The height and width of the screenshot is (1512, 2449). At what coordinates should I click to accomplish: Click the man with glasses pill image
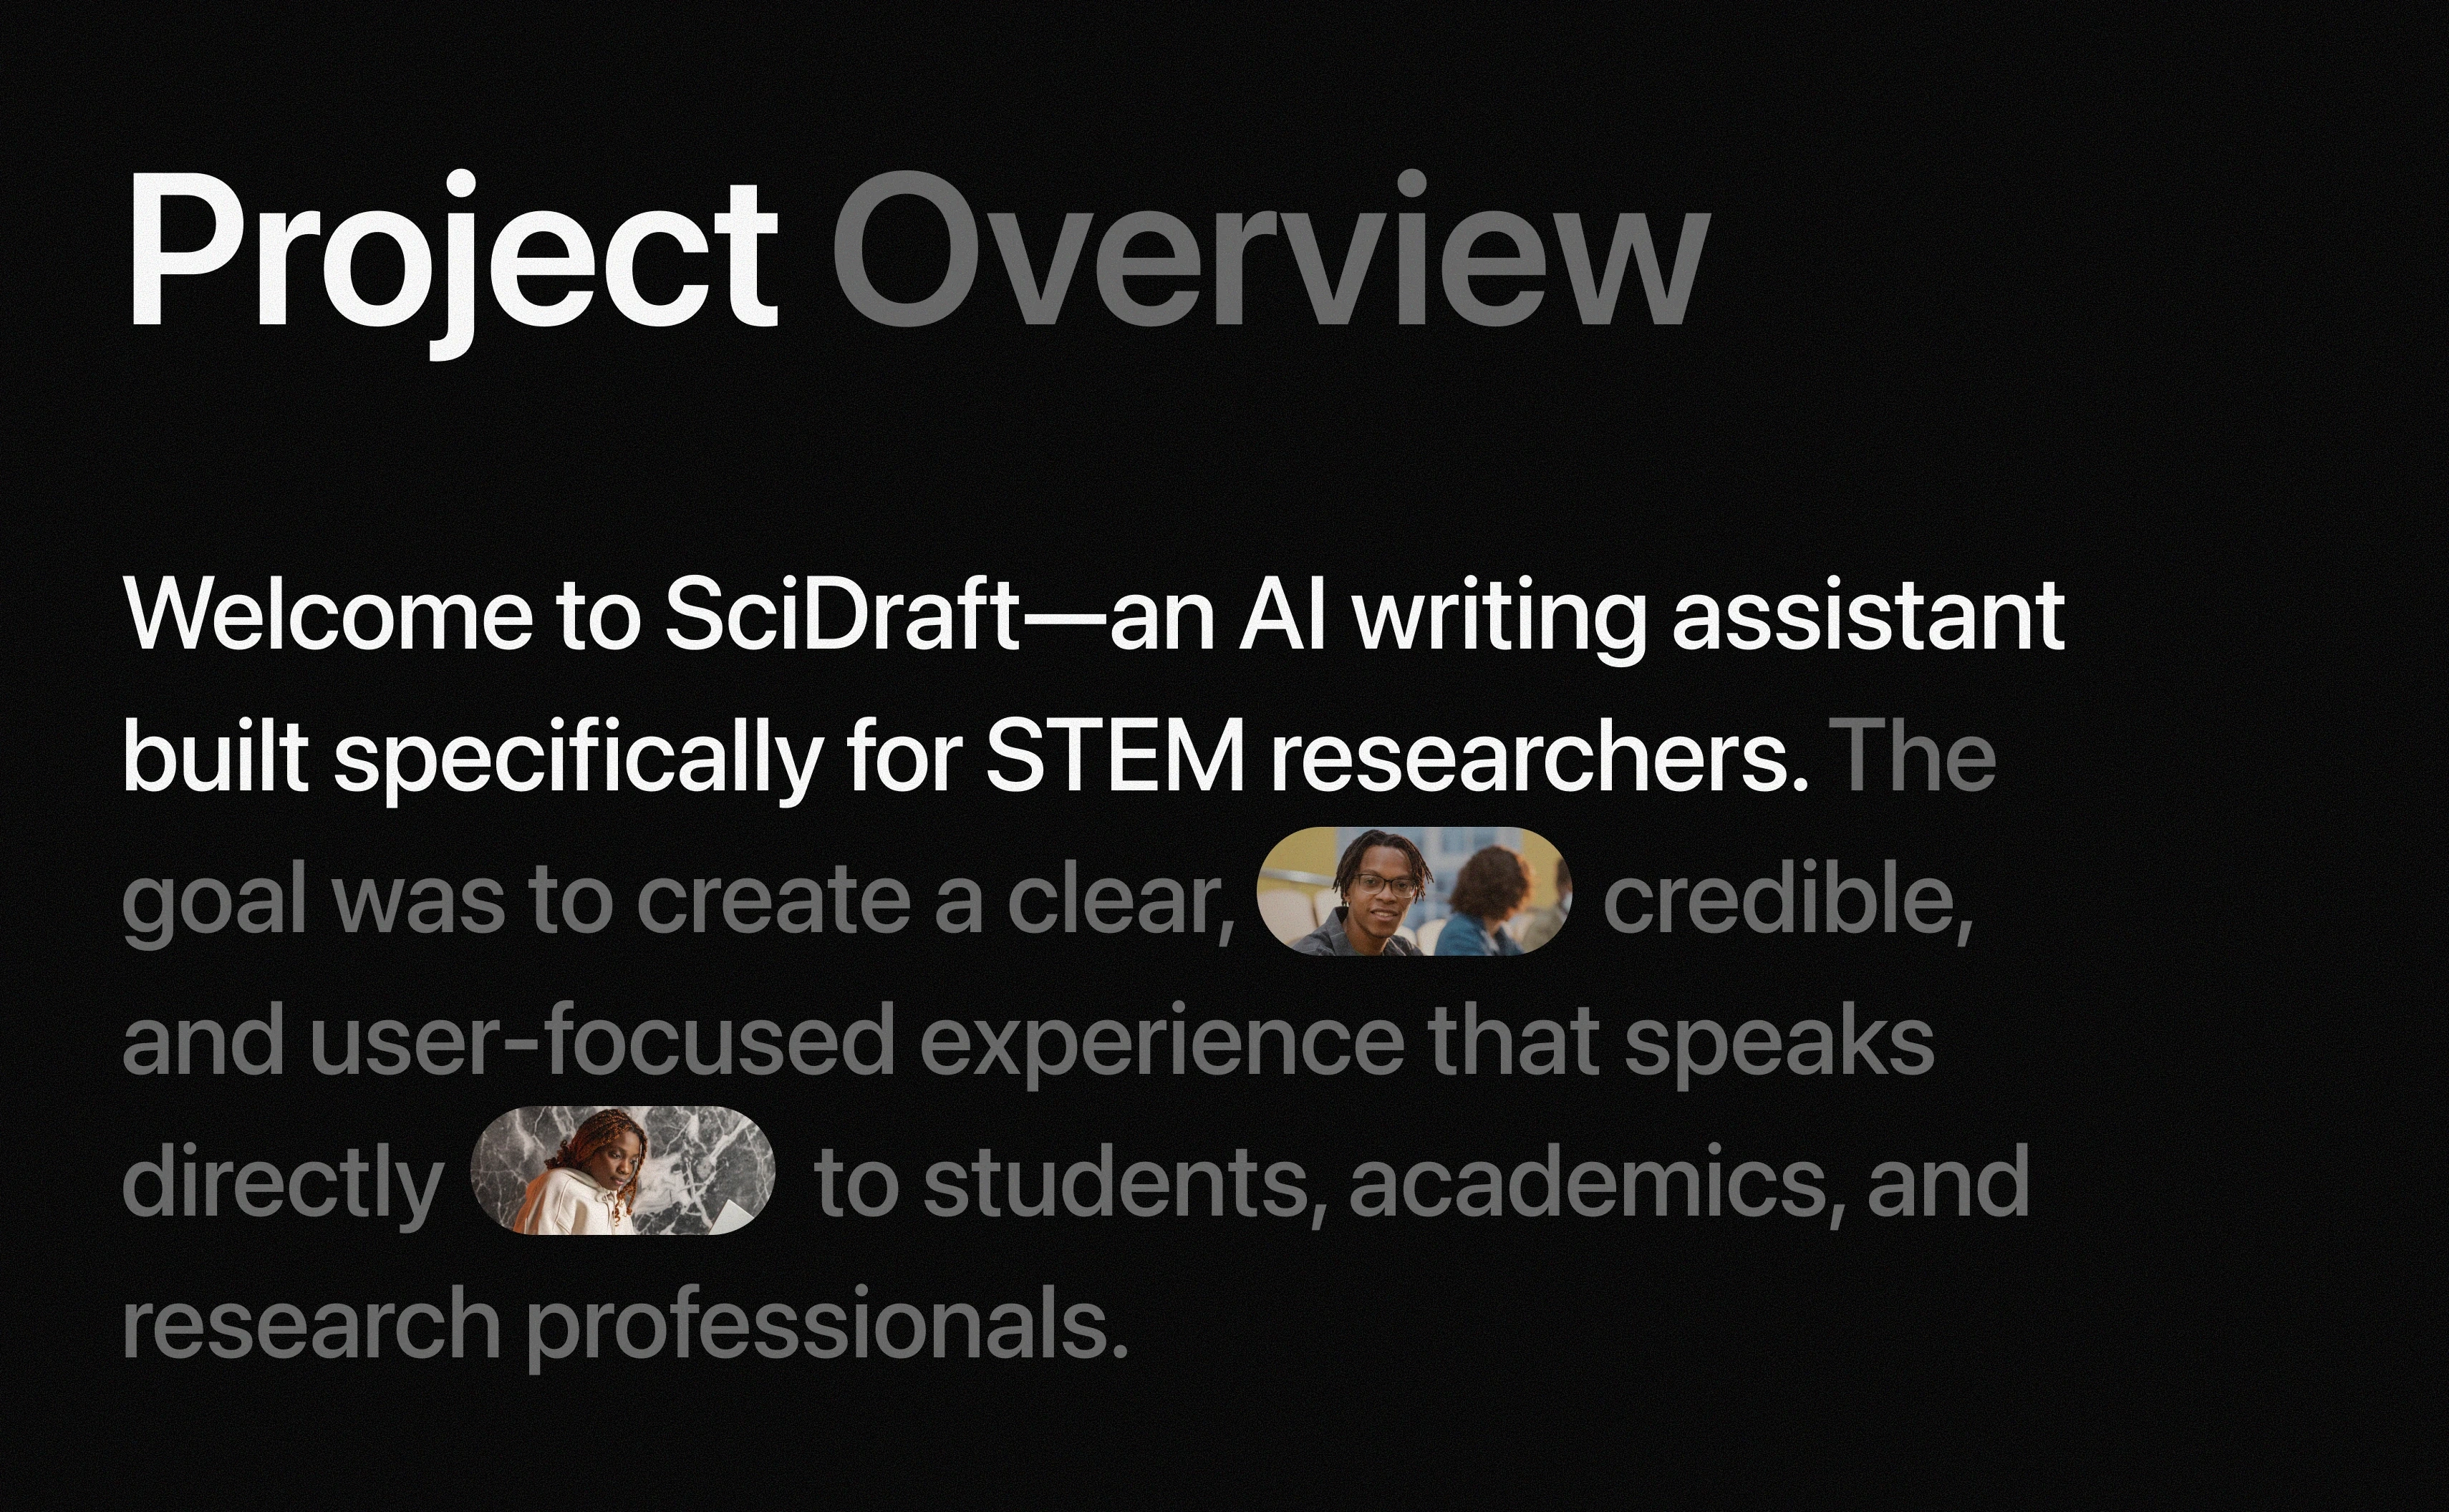click(1413, 892)
